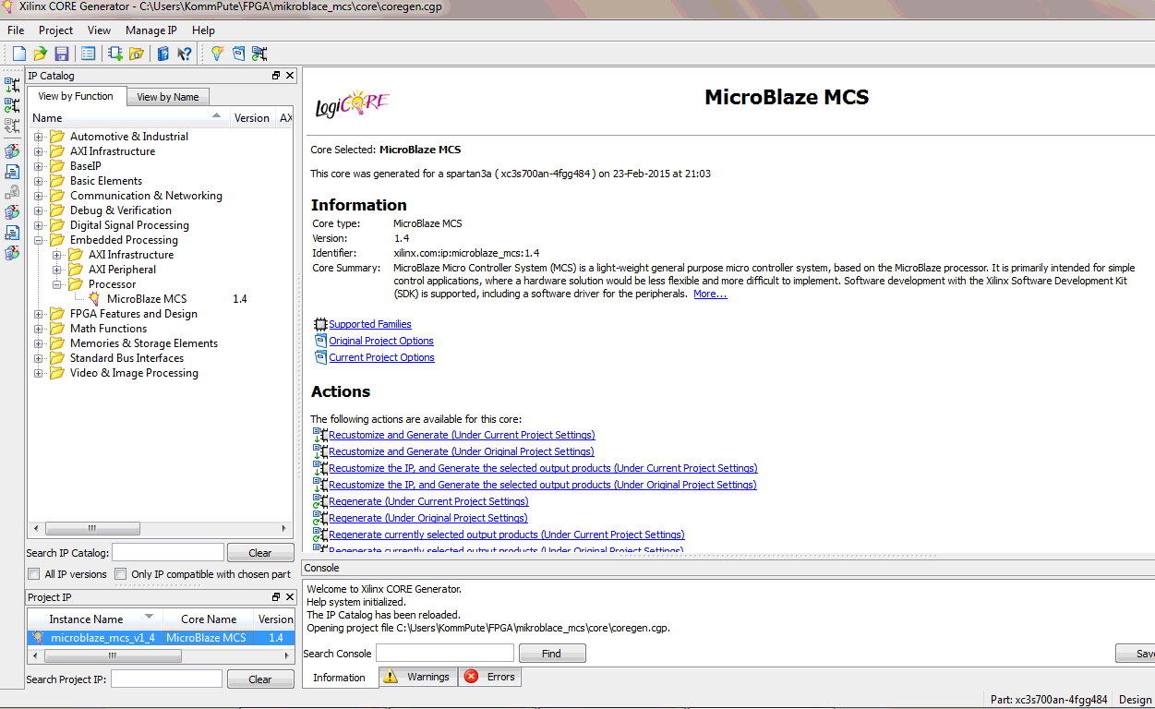
Task: Select microblaze_mcs_v1_4 row in Project IP
Action: coord(161,638)
